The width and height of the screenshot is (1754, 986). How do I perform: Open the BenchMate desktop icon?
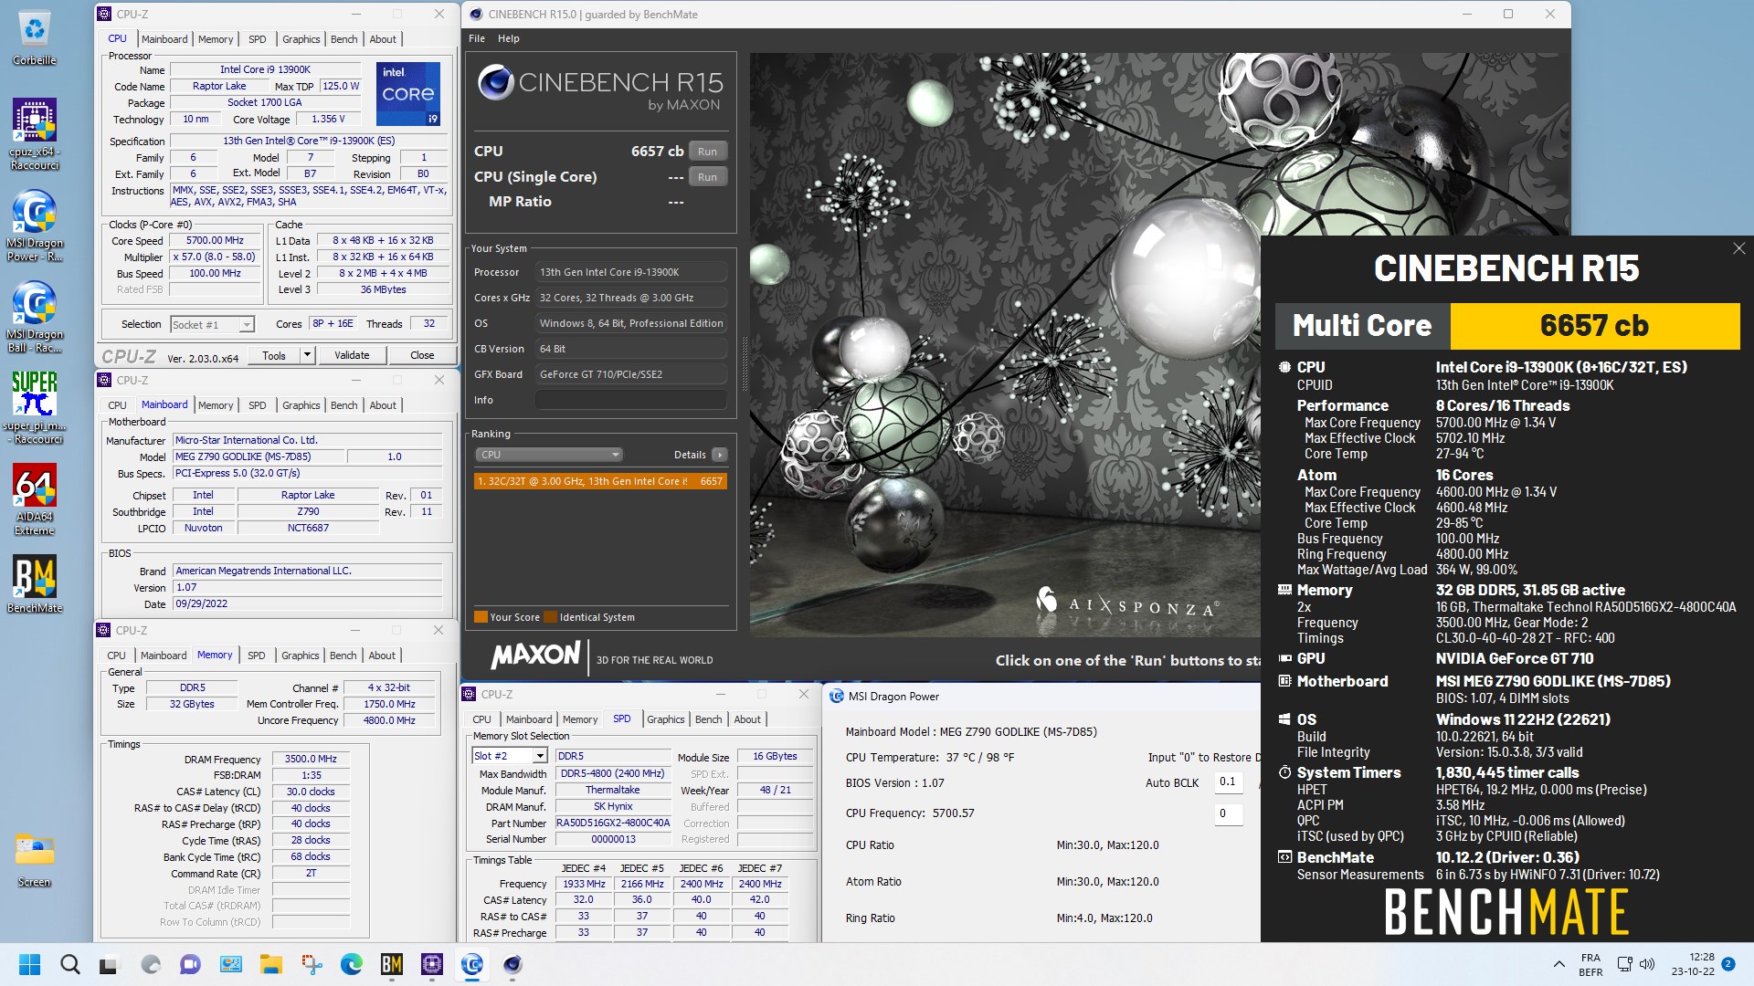(x=35, y=584)
